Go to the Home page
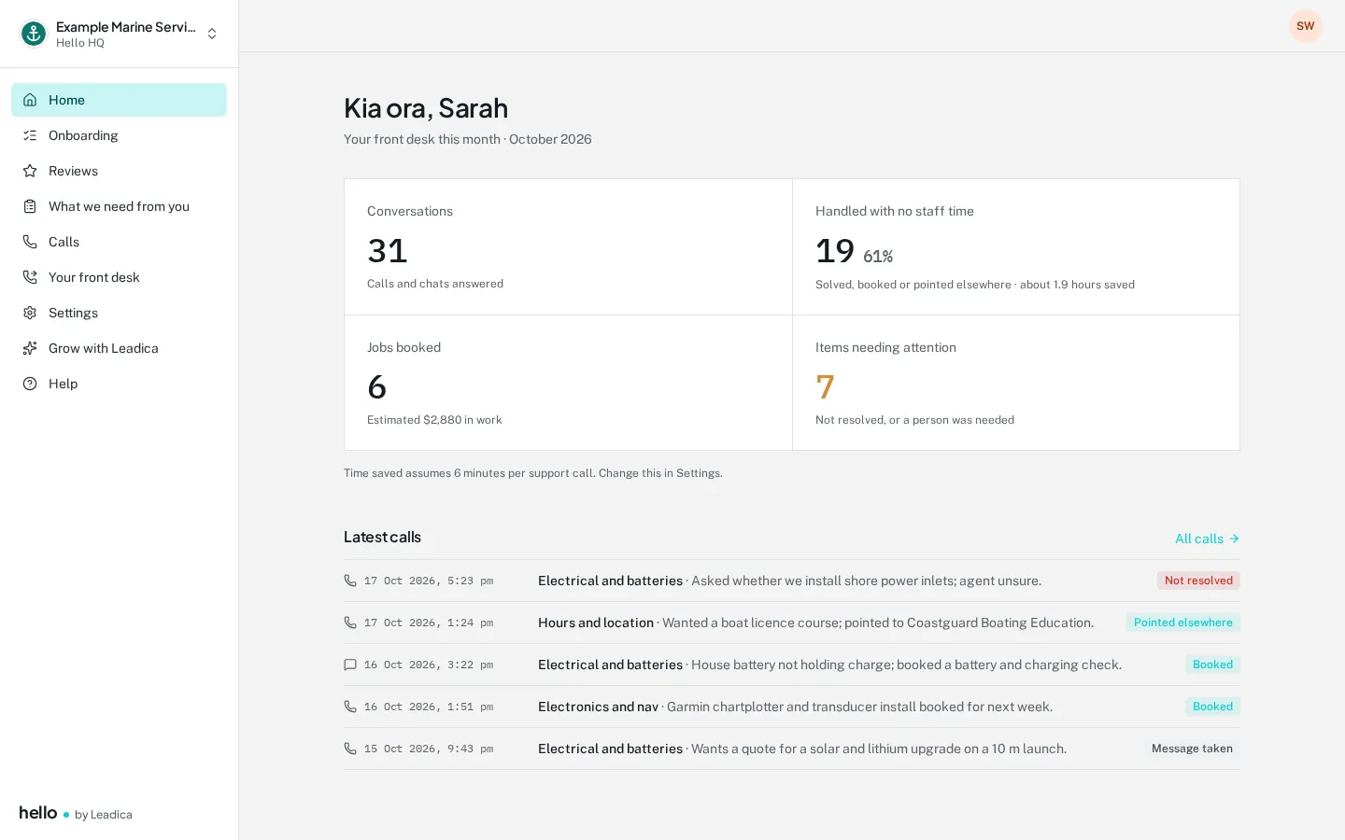 click(119, 100)
